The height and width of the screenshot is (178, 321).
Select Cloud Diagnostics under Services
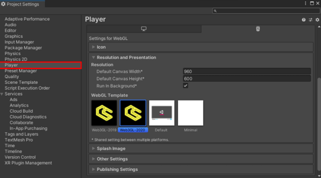point(28,117)
